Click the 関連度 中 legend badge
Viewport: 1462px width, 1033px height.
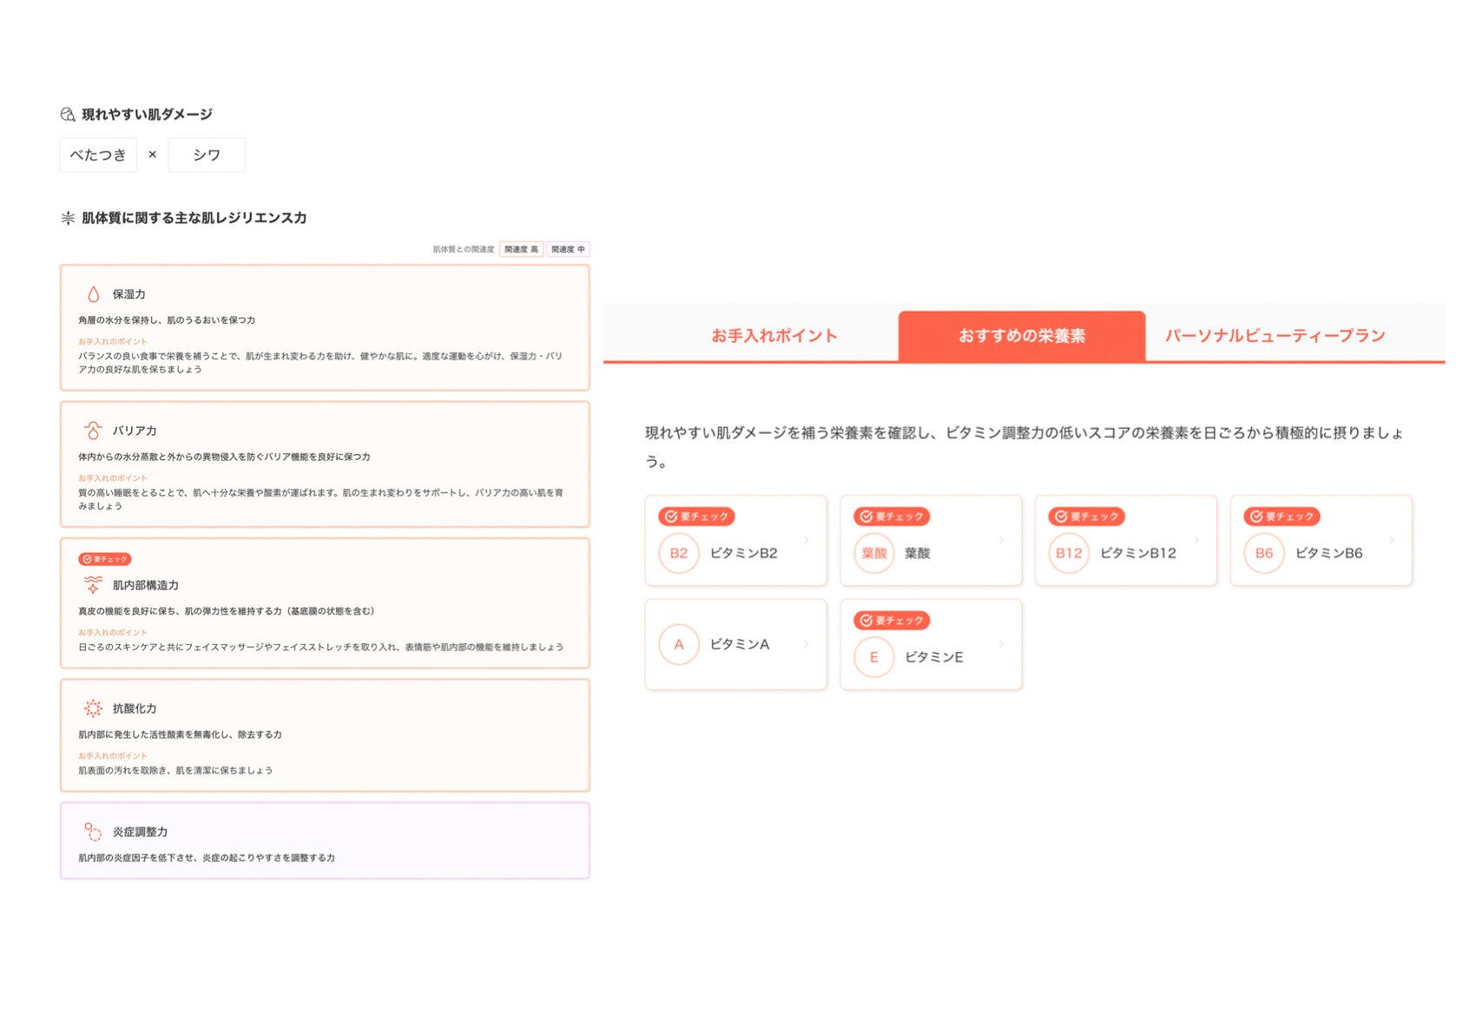tap(568, 249)
